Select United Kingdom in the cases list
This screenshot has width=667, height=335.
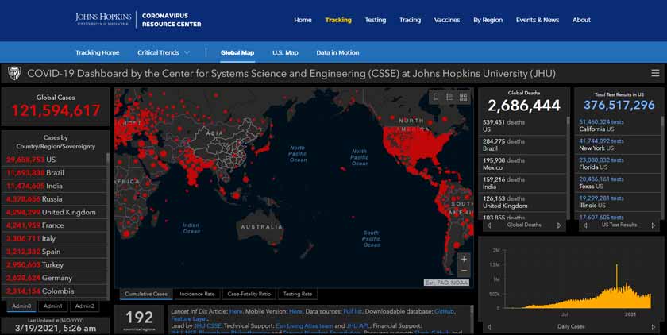(55, 212)
